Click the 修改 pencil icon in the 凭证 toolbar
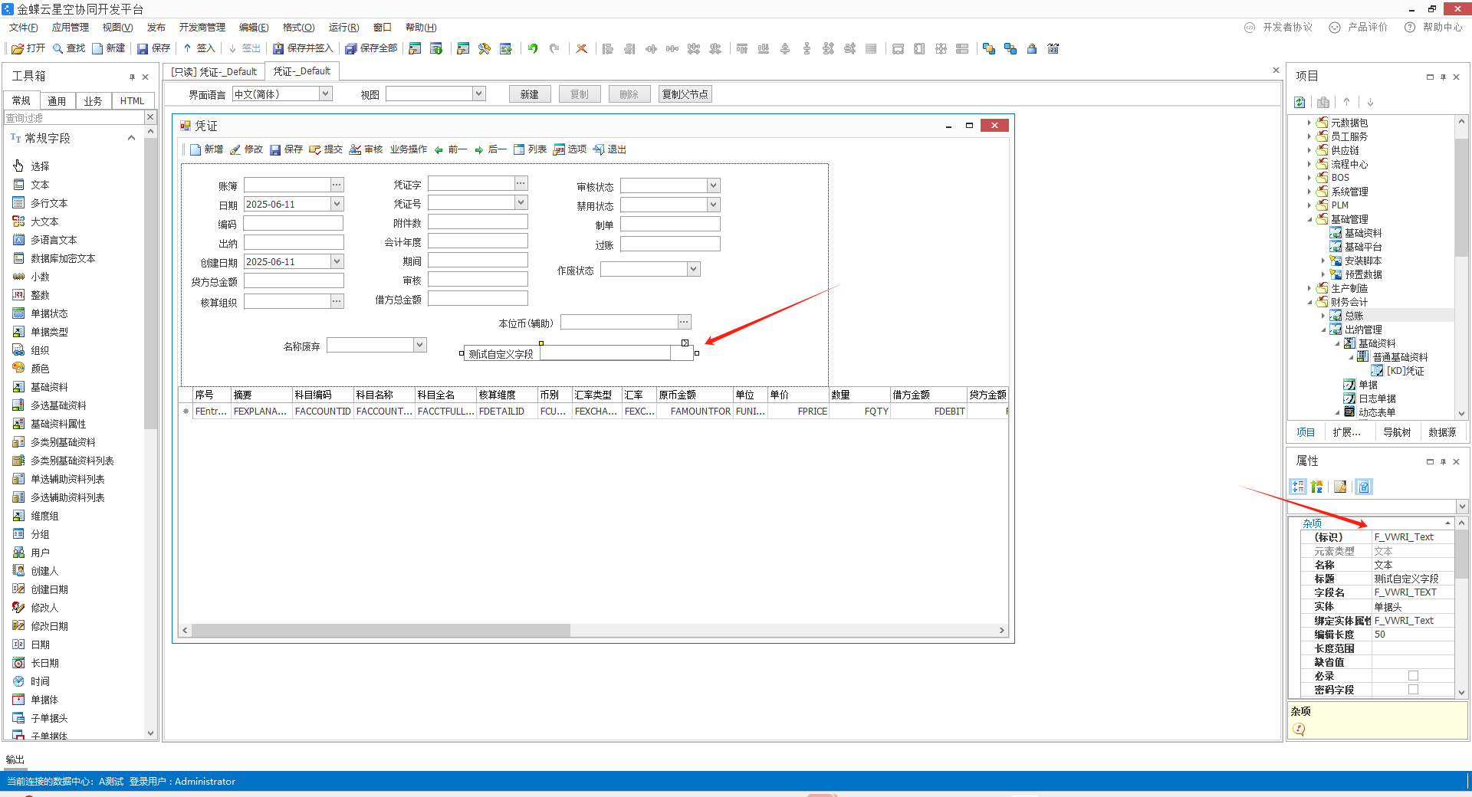 235,149
